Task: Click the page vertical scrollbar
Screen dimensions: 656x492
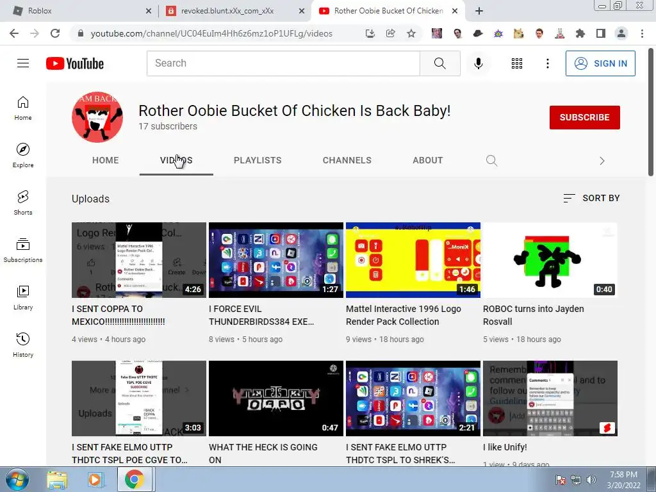Action: 651,113
